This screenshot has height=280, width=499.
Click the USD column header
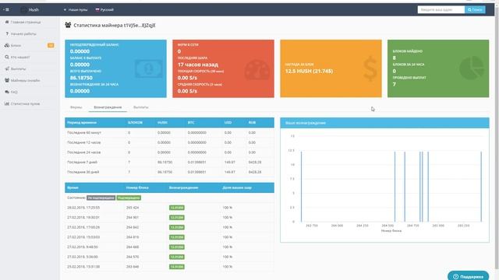228,123
